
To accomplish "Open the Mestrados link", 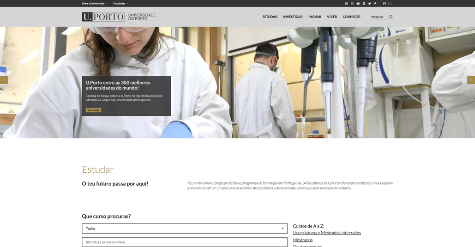I will [303, 240].
